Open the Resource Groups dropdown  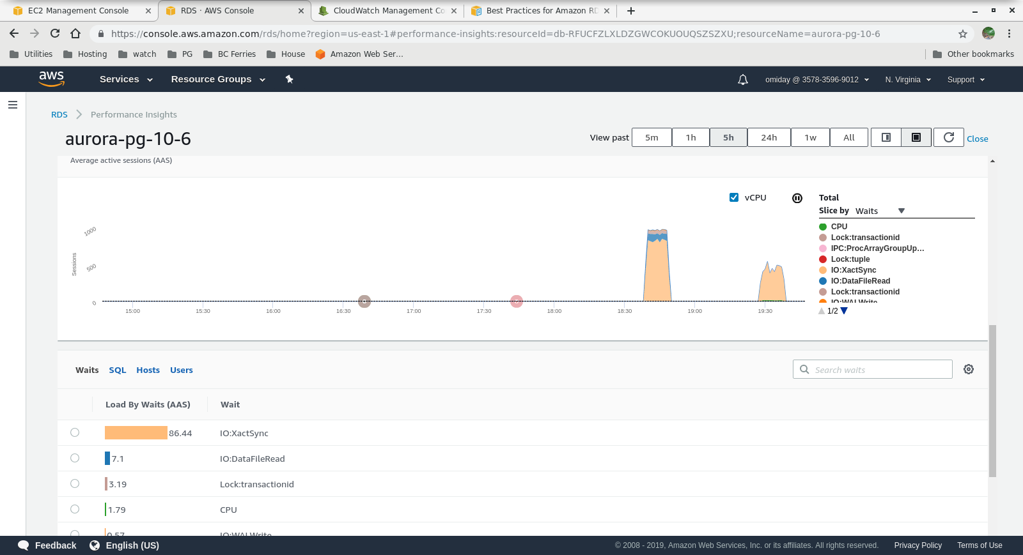tap(218, 79)
